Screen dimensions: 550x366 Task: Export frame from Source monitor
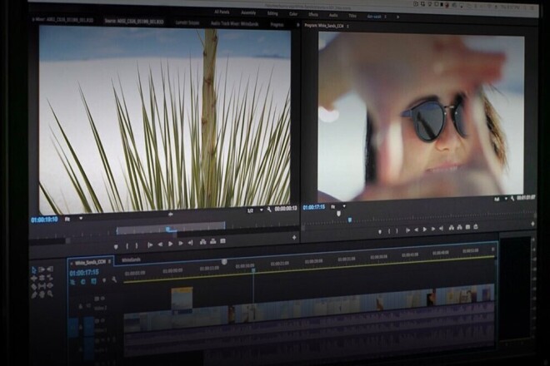coord(222,241)
